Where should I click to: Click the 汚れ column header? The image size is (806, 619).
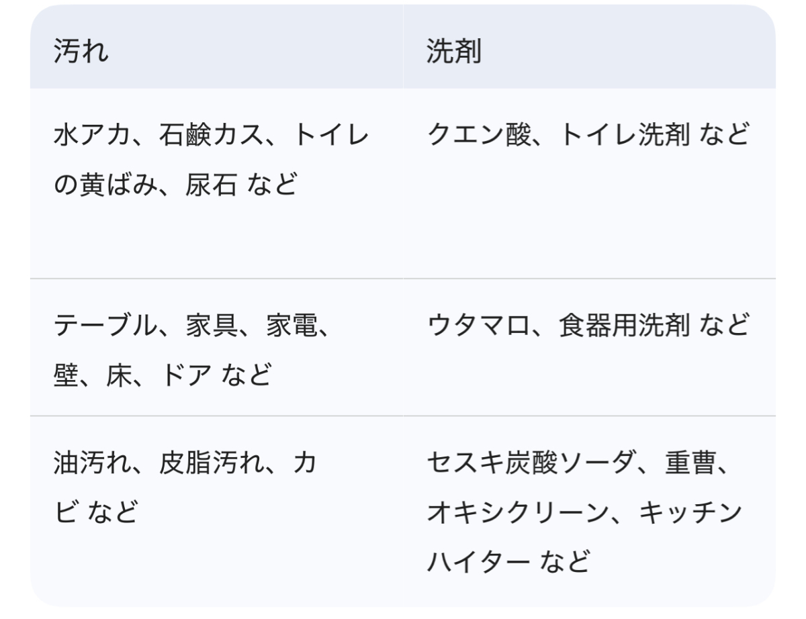(x=81, y=51)
